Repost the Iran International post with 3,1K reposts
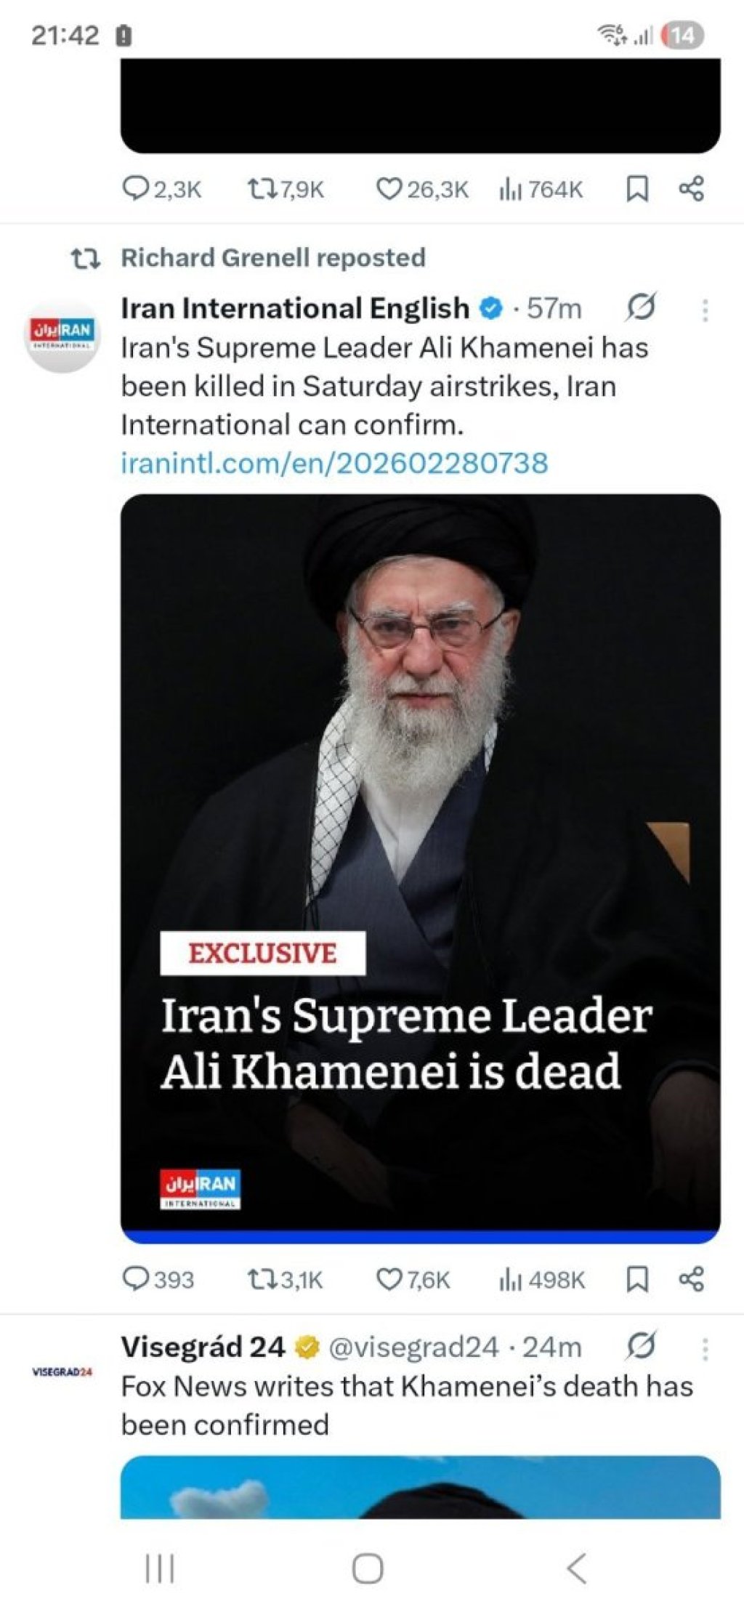The image size is (744, 1612). [x=284, y=1279]
